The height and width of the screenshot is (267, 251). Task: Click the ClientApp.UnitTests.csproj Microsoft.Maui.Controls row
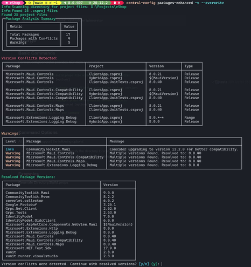click(x=102, y=82)
